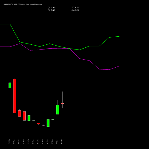Select the 19 Nov date label

click(14, 142)
